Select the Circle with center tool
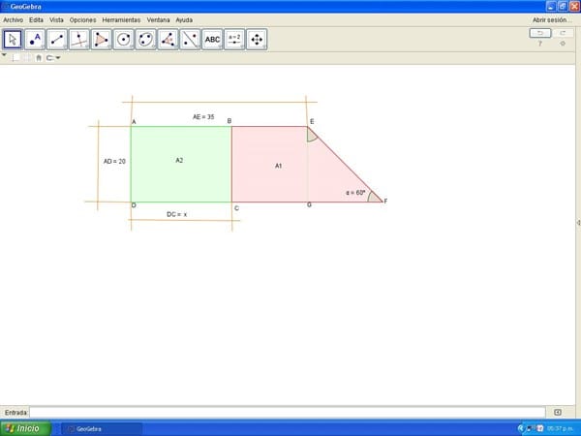Image resolution: width=581 pixels, height=436 pixels. coord(123,40)
